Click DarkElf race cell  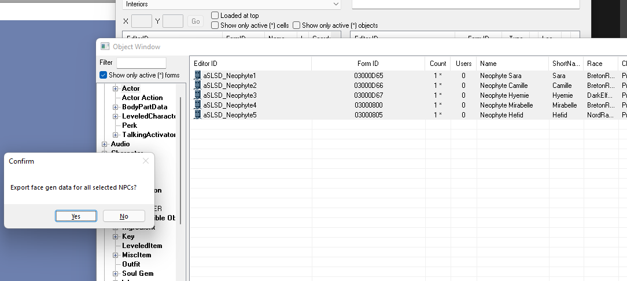click(x=600, y=95)
